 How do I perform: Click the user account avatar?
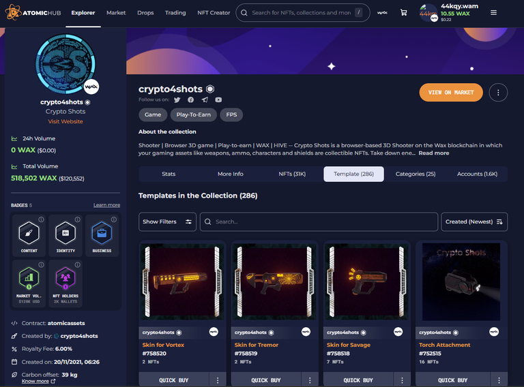(x=428, y=13)
